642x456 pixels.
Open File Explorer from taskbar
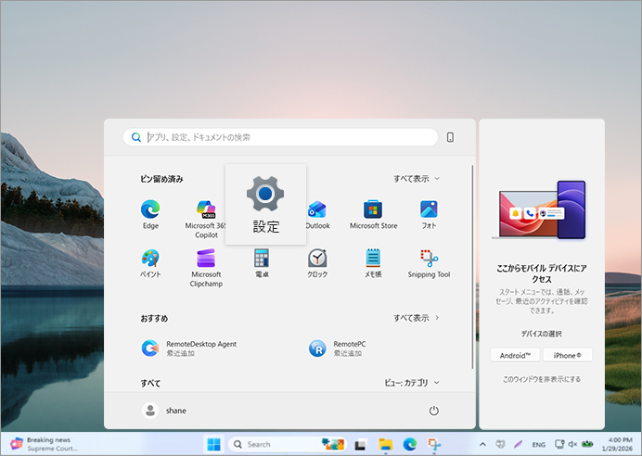pyautogui.click(x=385, y=444)
